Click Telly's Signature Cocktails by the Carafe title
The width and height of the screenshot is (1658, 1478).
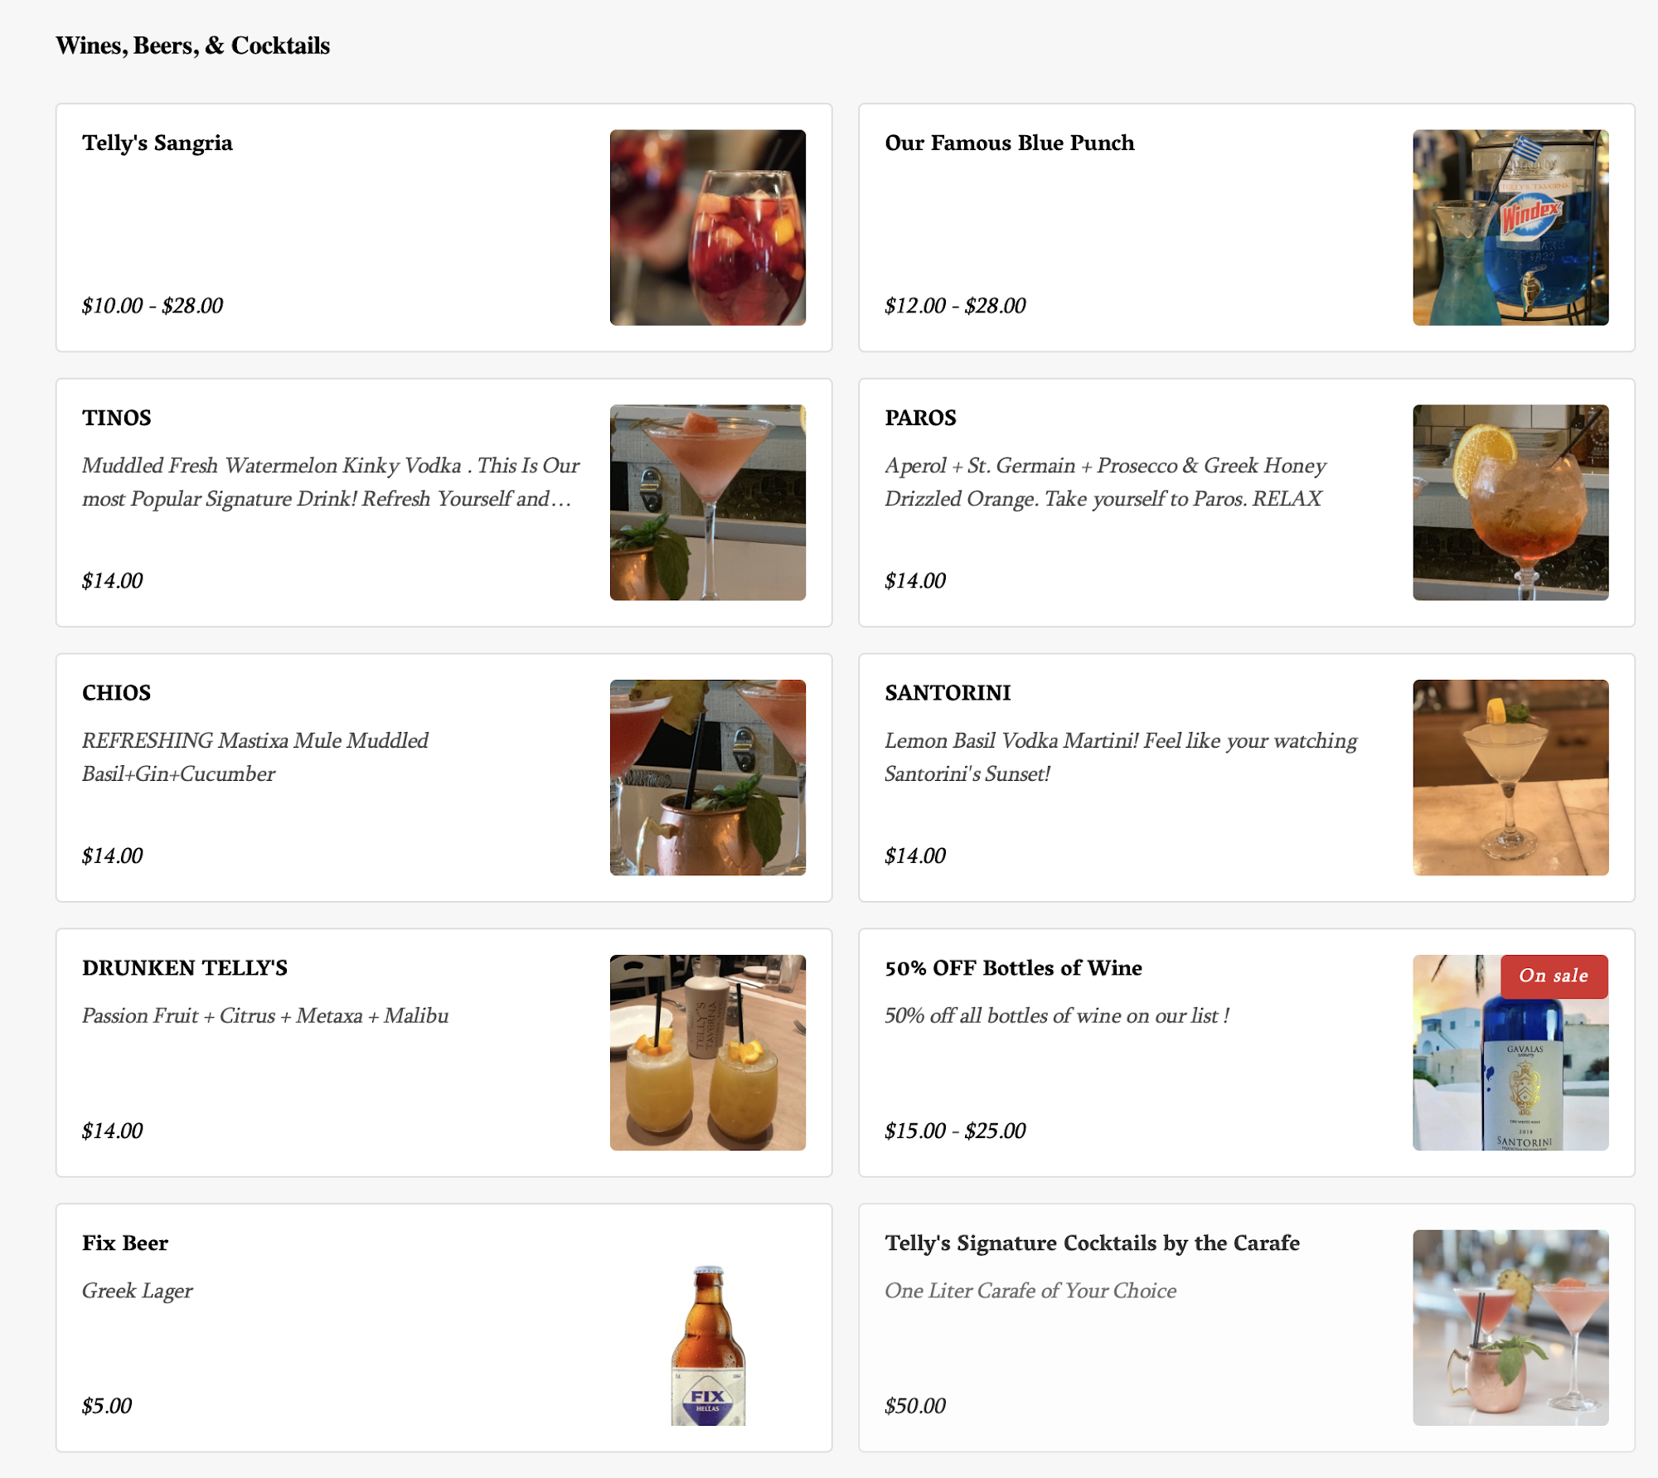[1092, 1243]
